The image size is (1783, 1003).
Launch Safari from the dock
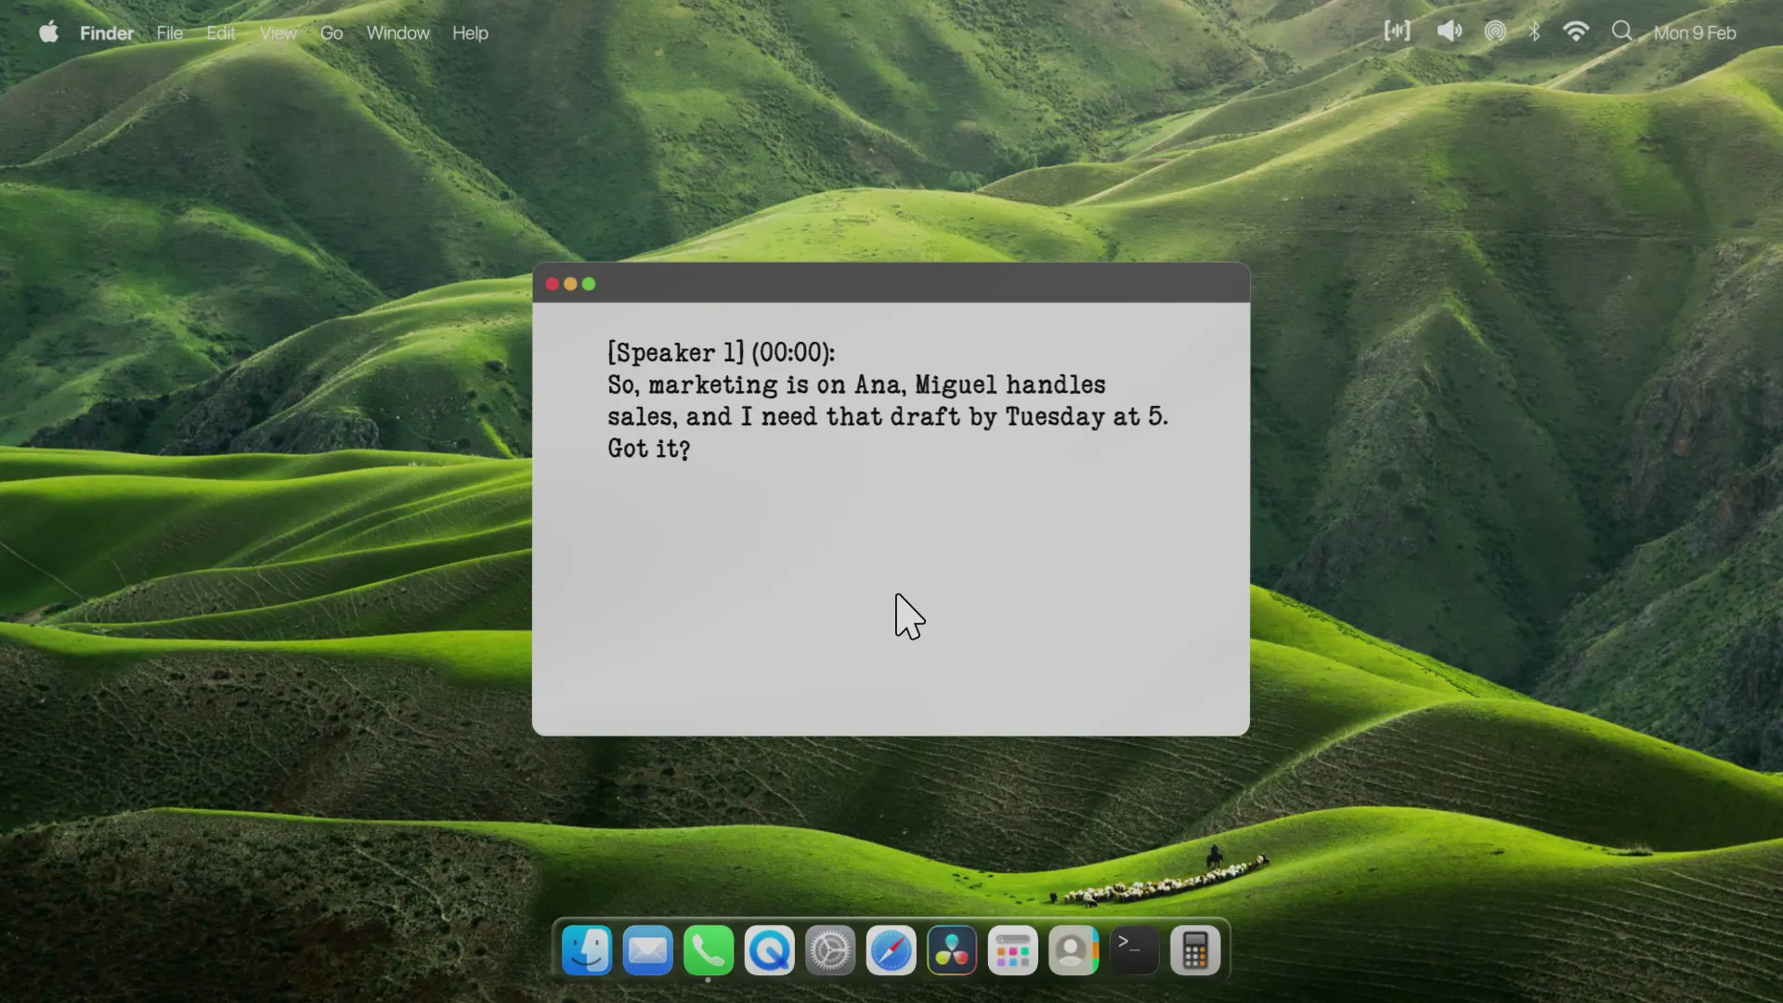pyautogui.click(x=891, y=950)
